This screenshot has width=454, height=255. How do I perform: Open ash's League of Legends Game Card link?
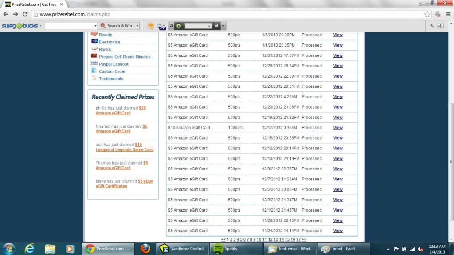pyautogui.click(x=125, y=147)
